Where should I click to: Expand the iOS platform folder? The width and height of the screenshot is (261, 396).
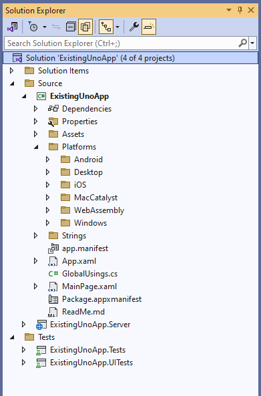tap(47, 185)
